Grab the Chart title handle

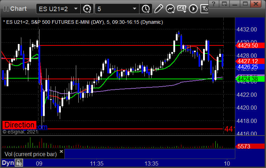tap(15, 9)
